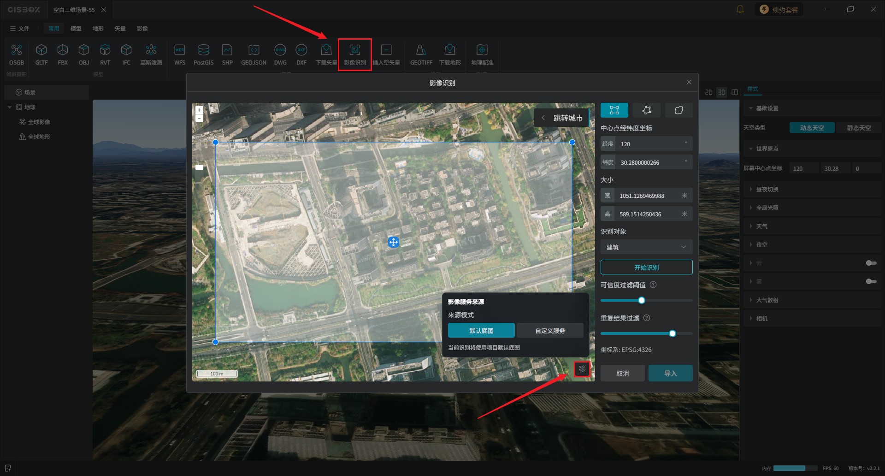
Task: Choose 默认底图 source mode
Action: [481, 331]
